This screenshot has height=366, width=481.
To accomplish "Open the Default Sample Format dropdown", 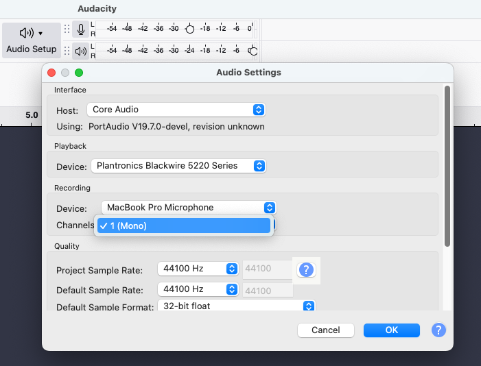I will pyautogui.click(x=236, y=306).
